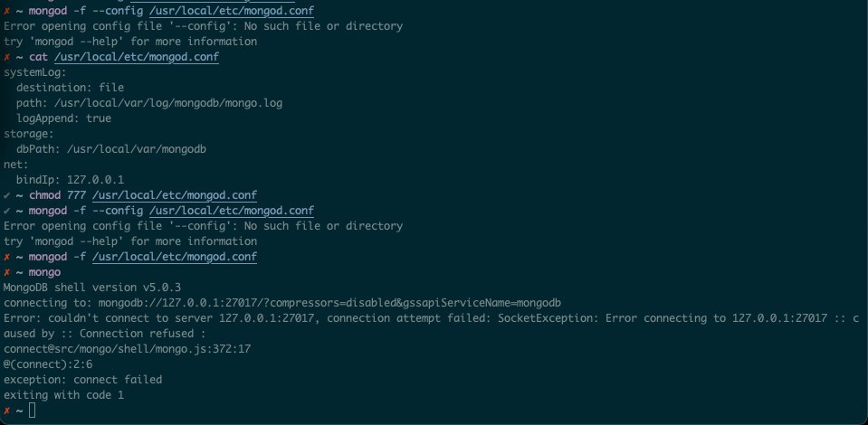Click the logAppend: true line
868x425 pixels.
pos(63,118)
